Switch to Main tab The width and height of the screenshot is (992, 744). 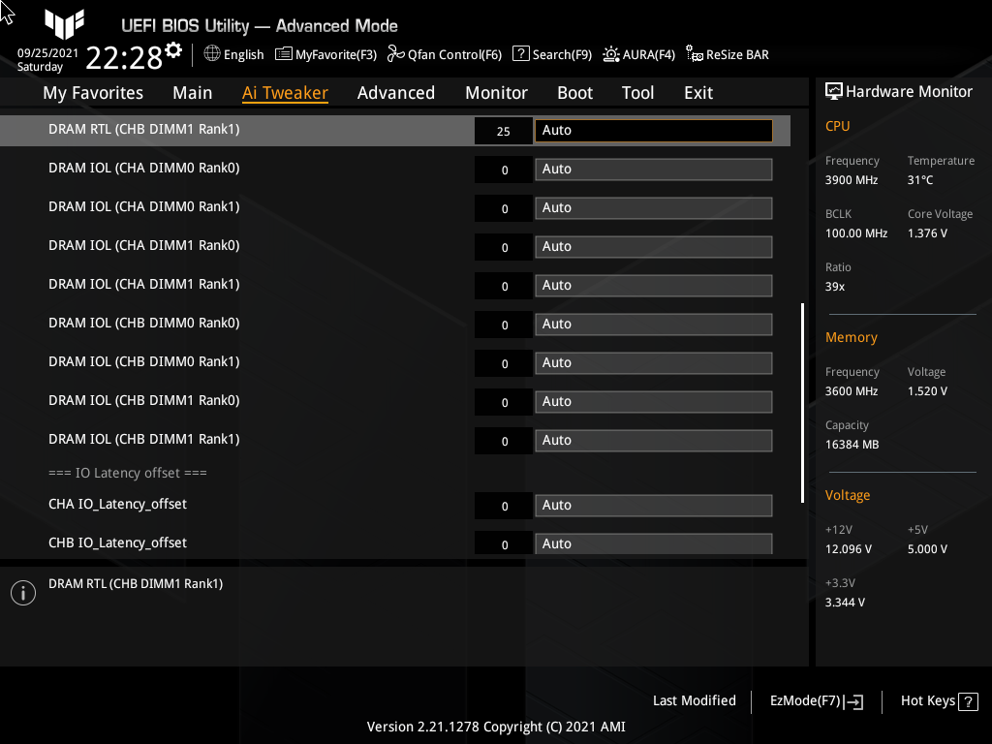[193, 93]
